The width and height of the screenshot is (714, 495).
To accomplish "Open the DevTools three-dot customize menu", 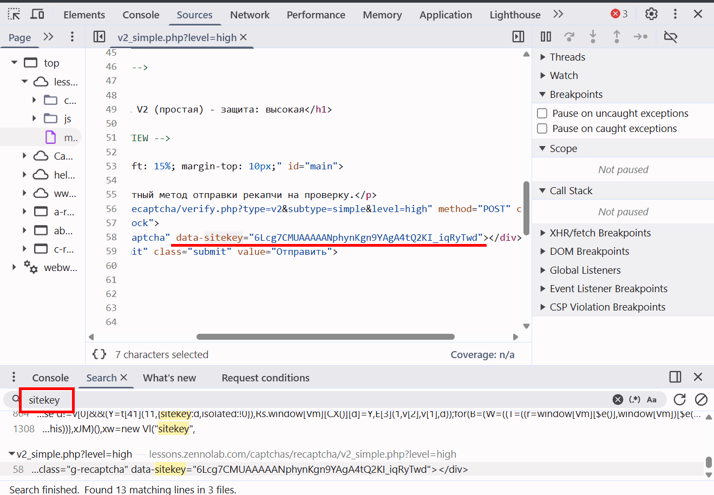I will [x=675, y=14].
